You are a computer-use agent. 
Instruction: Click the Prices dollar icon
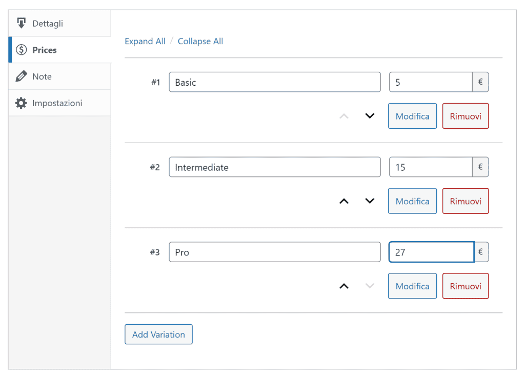tap(21, 50)
